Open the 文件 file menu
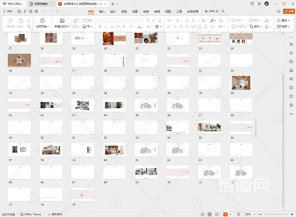Image resolution: width=296 pixels, height=217 pixels. click(8, 11)
